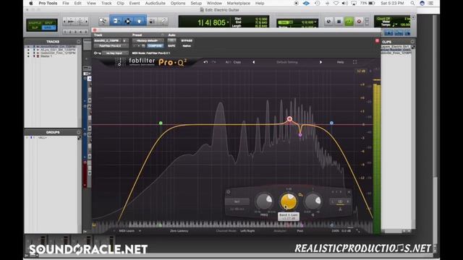This screenshot has width=463, height=260.
Task: Open the Bell filter shape dropdown
Action: (x=237, y=202)
